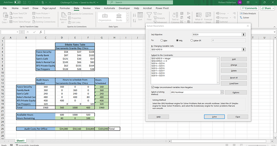Collapse the ribbon with chevron
Image resolution: width=277 pixels, height=146 pixels.
[274, 27]
